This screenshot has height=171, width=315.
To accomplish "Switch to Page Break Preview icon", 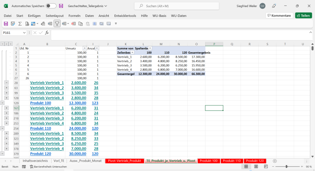I will tap(266, 167).
